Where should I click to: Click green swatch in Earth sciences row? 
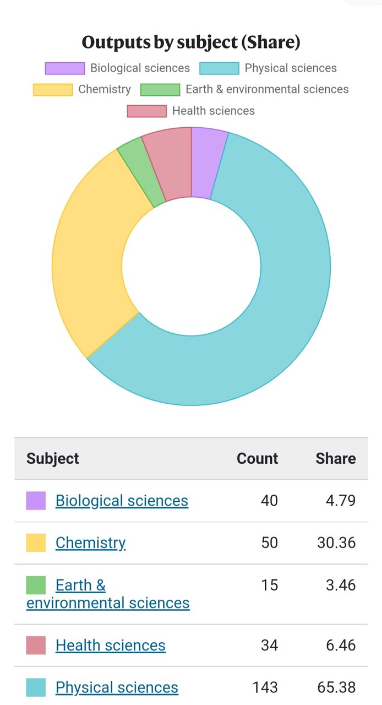click(x=36, y=585)
